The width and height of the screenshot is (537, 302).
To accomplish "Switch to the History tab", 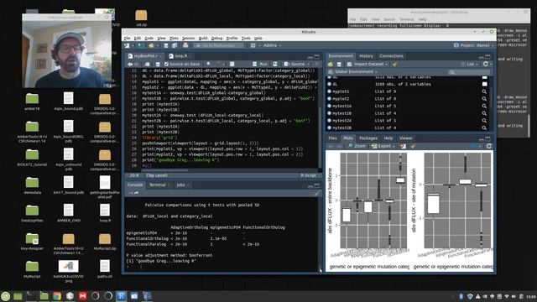I will coord(366,56).
